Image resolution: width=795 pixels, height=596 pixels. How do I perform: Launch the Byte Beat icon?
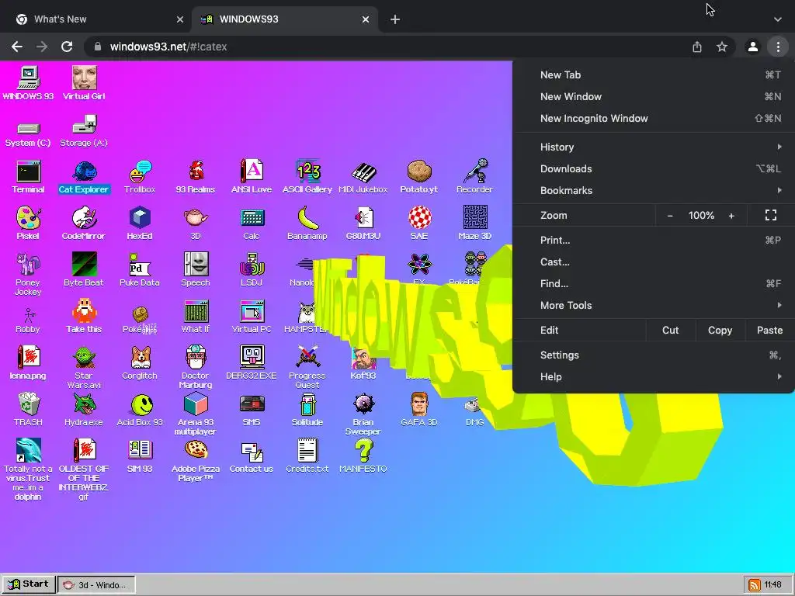point(84,269)
